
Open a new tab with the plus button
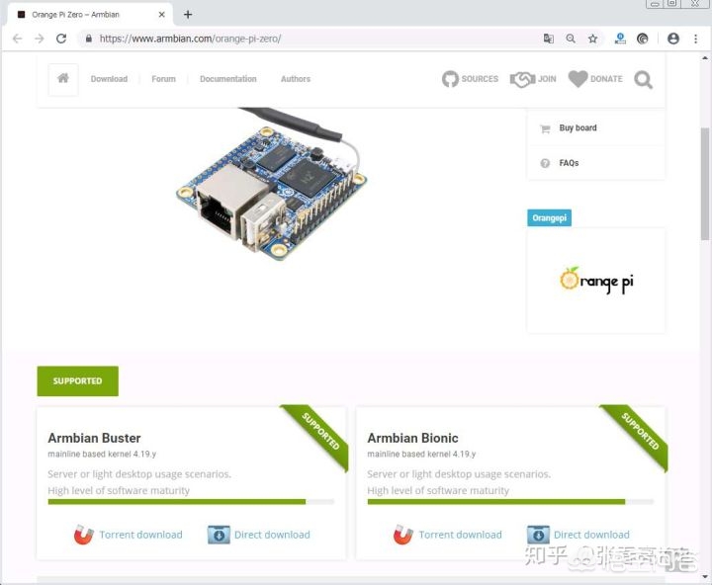point(188,15)
